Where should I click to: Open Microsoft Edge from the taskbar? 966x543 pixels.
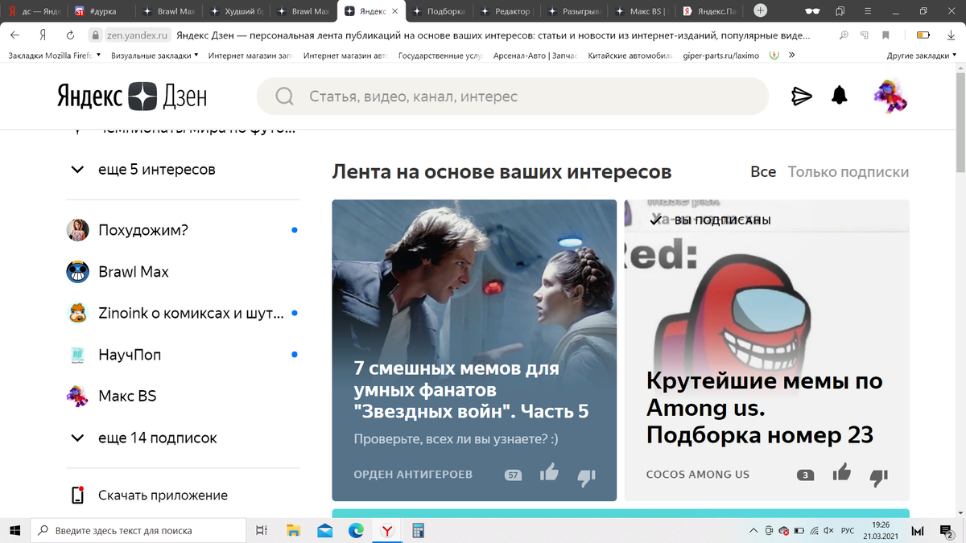pyautogui.click(x=356, y=530)
